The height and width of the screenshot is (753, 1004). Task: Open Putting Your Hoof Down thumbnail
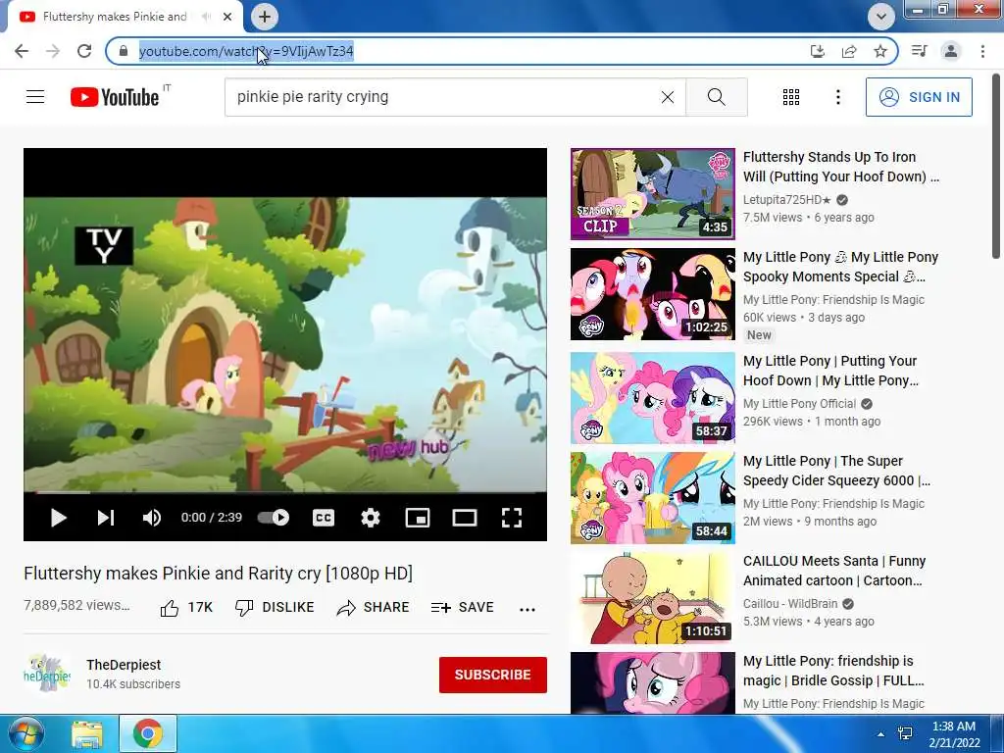[x=652, y=398]
